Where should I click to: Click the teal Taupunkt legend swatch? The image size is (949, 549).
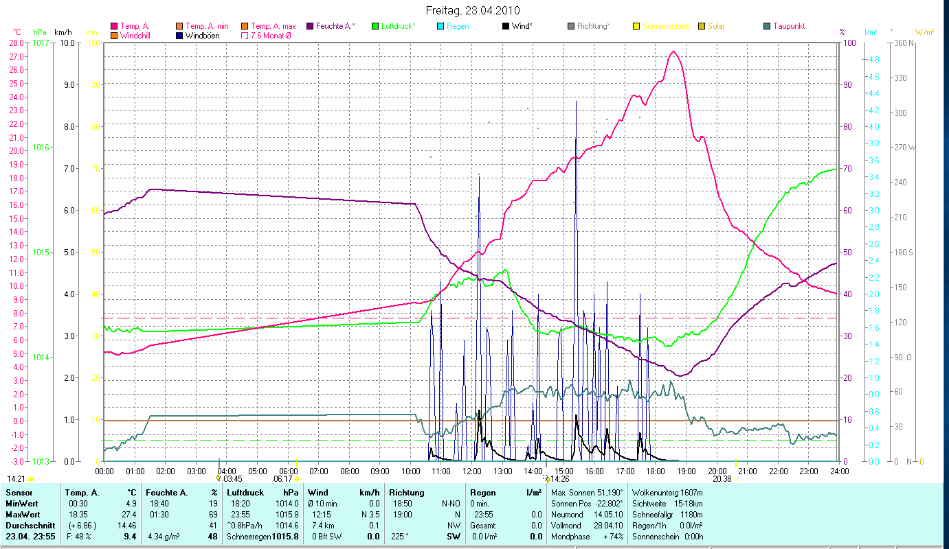[767, 26]
